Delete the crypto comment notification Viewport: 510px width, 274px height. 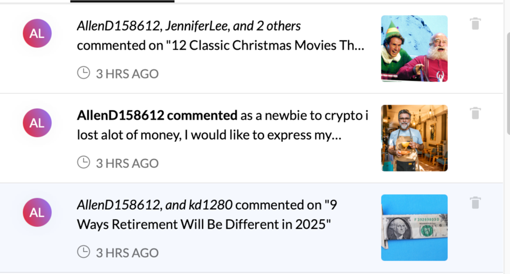coord(475,113)
